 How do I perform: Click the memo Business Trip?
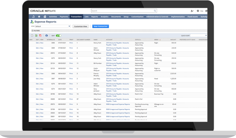click(159, 94)
